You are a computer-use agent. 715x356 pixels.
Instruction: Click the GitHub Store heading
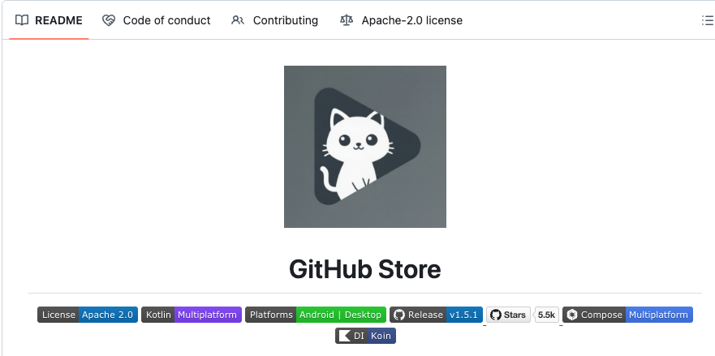pyautogui.click(x=365, y=269)
